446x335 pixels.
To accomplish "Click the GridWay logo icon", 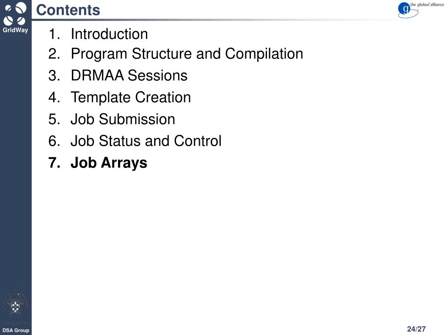I will pyautogui.click(x=15, y=14).
